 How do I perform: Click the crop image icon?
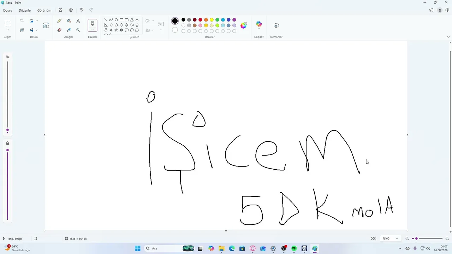tap(22, 21)
